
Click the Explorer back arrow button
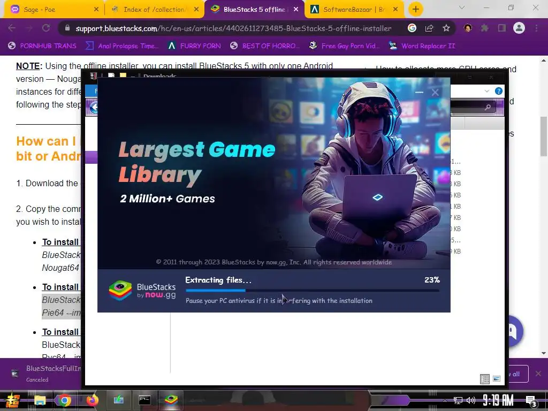coord(94,107)
